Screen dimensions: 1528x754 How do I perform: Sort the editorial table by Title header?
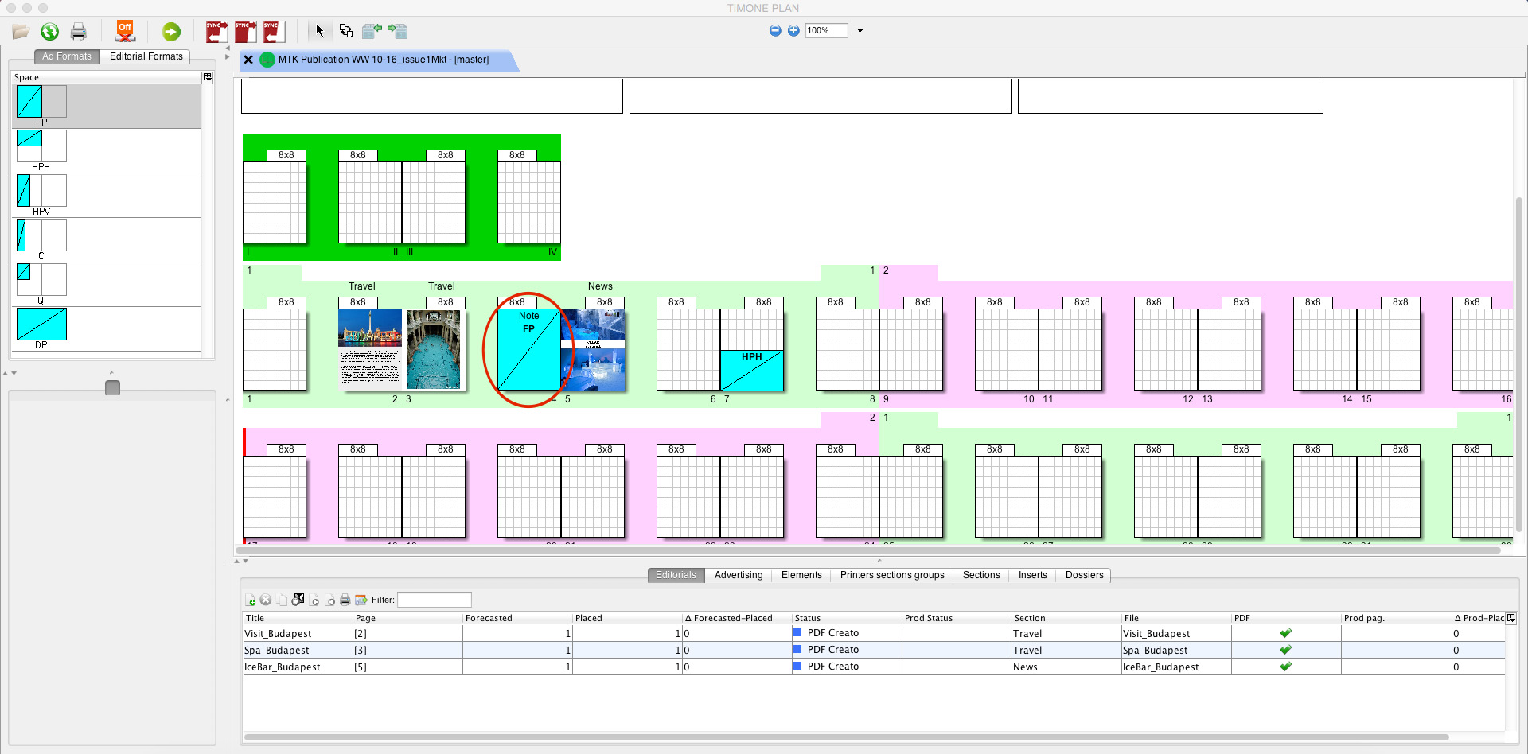pos(298,618)
